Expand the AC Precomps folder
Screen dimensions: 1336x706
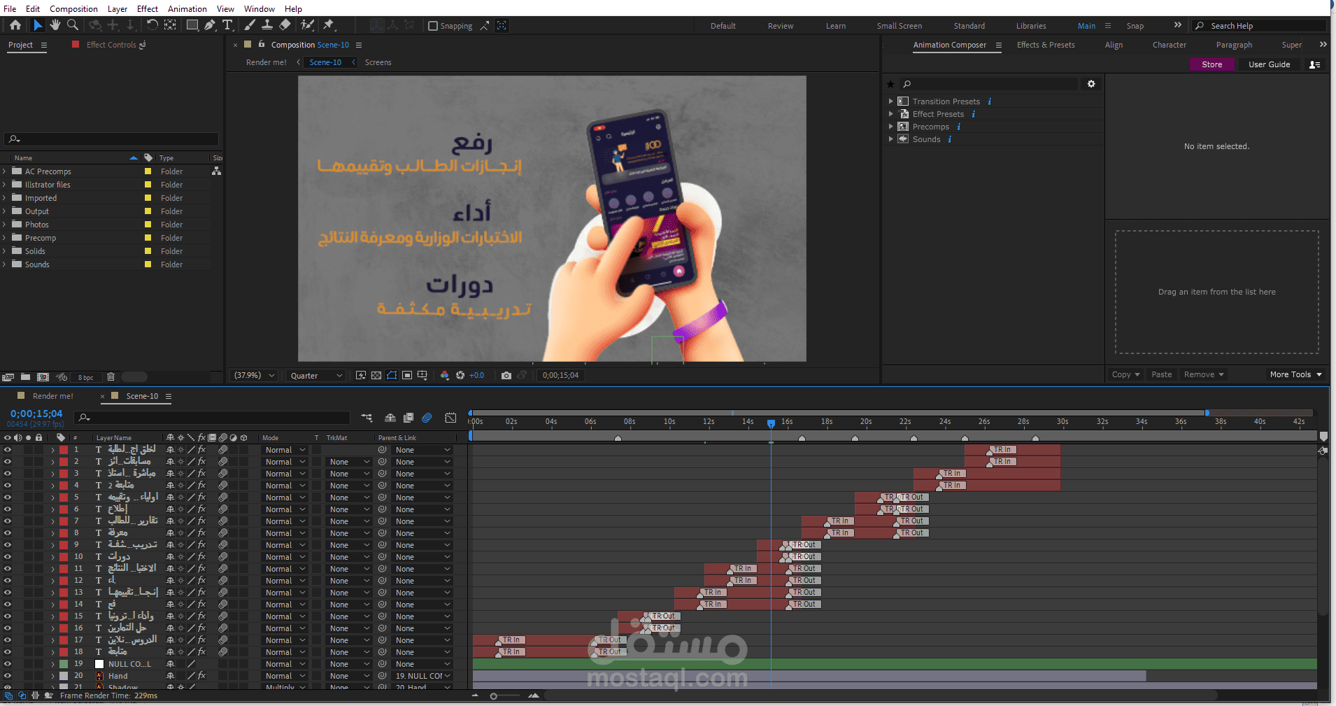[x=4, y=171]
